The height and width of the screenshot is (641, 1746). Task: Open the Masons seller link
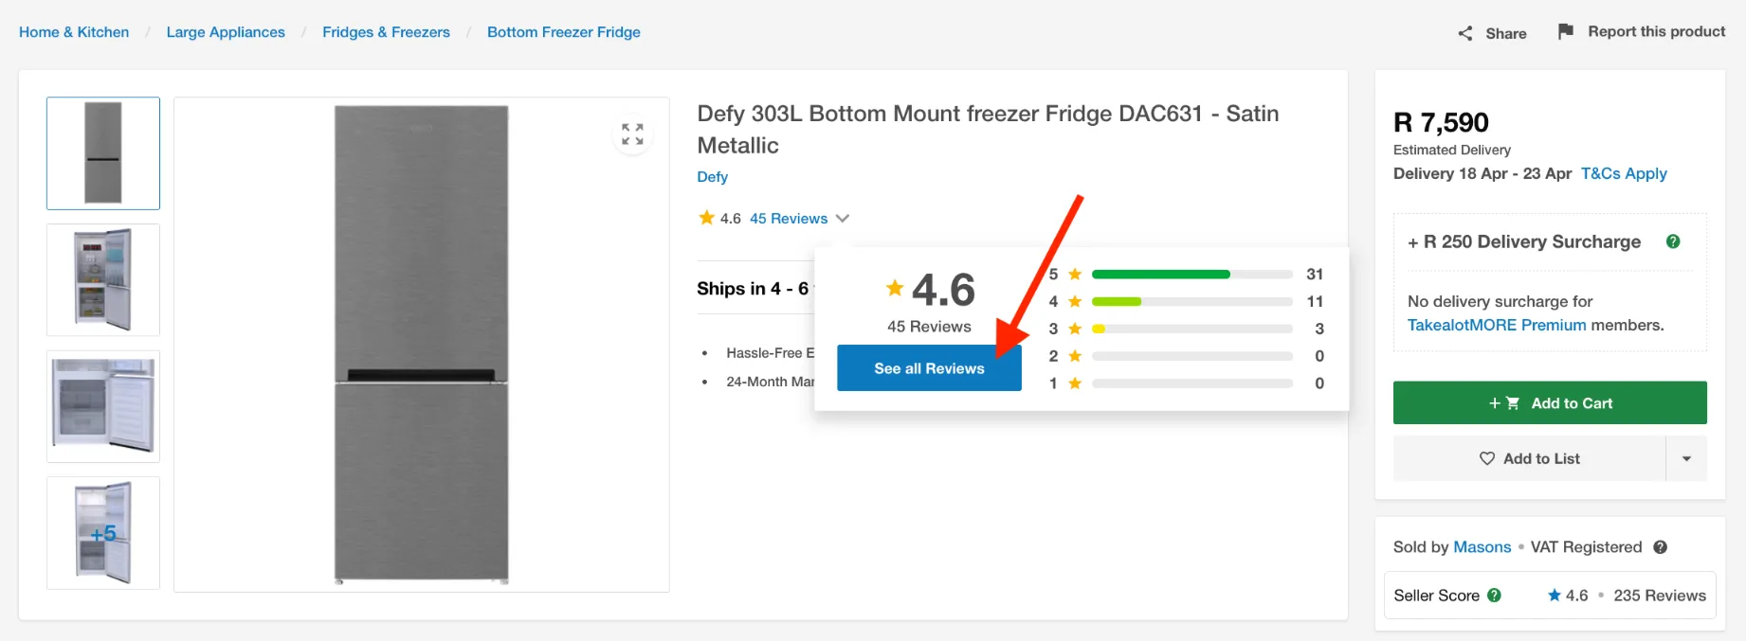(x=1482, y=547)
